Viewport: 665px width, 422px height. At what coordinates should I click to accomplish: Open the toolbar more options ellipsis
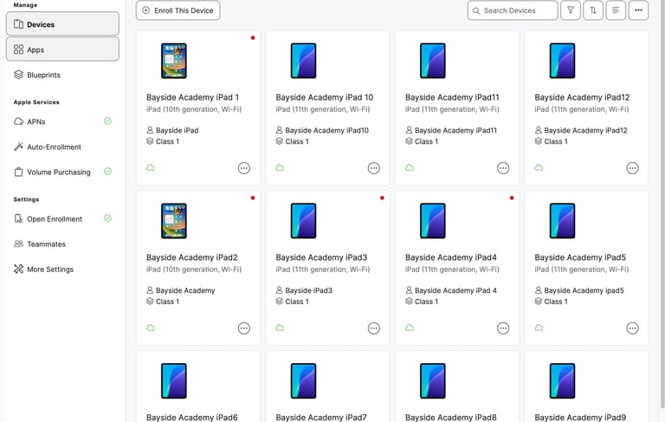[638, 10]
